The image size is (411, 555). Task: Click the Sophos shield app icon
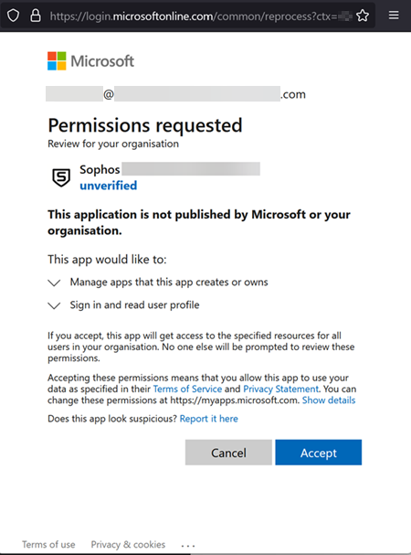[x=61, y=177]
